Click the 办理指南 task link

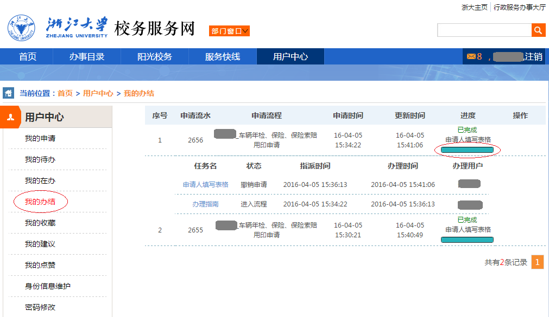pos(205,204)
